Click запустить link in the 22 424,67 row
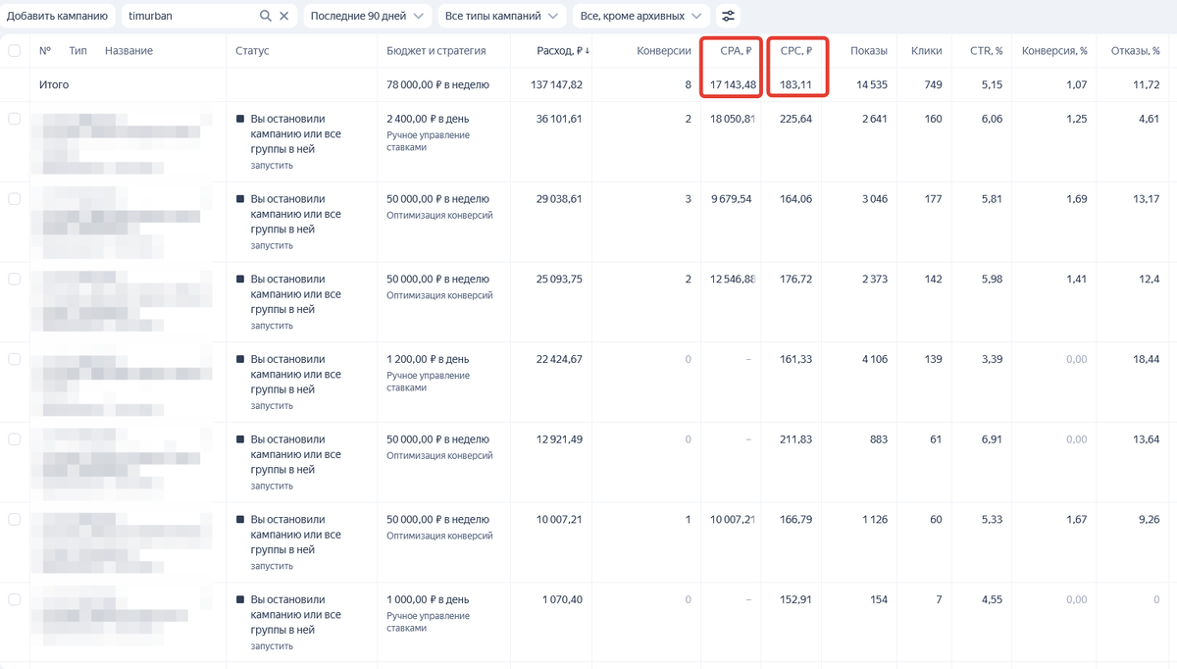The width and height of the screenshot is (1177, 669). (272, 406)
